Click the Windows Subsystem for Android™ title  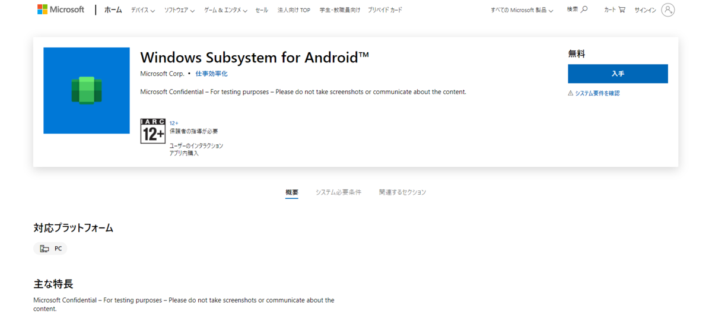255,58
